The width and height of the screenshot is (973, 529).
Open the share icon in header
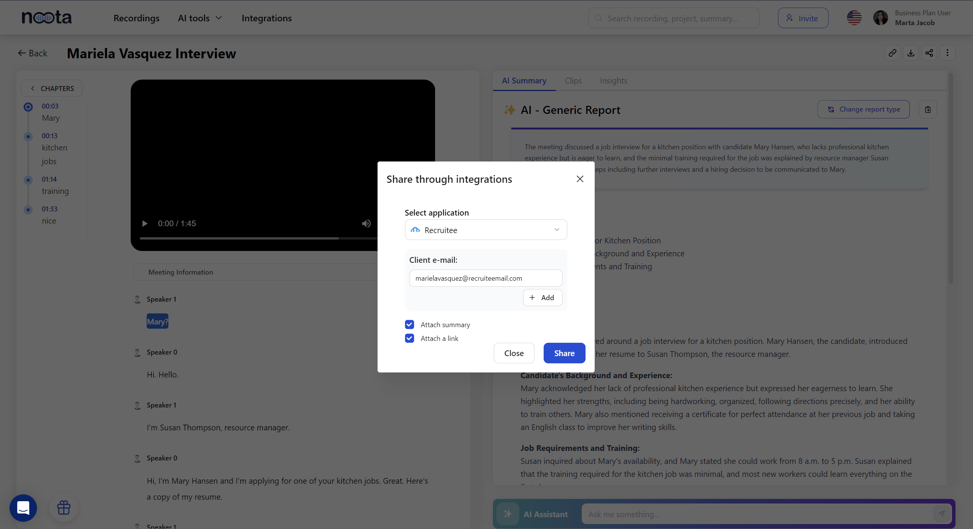click(x=929, y=53)
